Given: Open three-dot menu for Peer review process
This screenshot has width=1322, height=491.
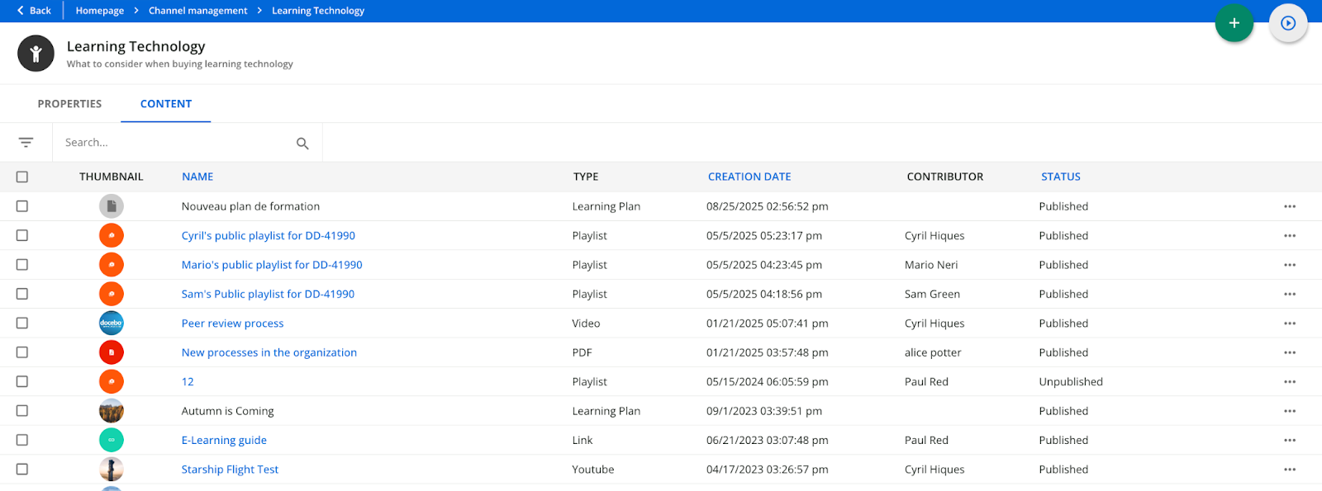Looking at the screenshot, I should 1289,323.
